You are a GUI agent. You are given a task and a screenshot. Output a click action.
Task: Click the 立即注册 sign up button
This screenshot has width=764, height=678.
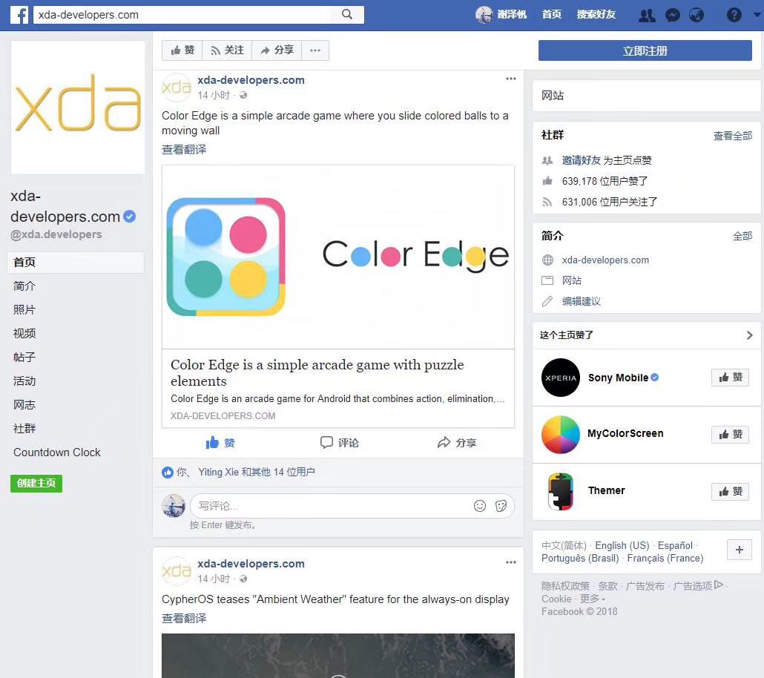[x=645, y=50]
